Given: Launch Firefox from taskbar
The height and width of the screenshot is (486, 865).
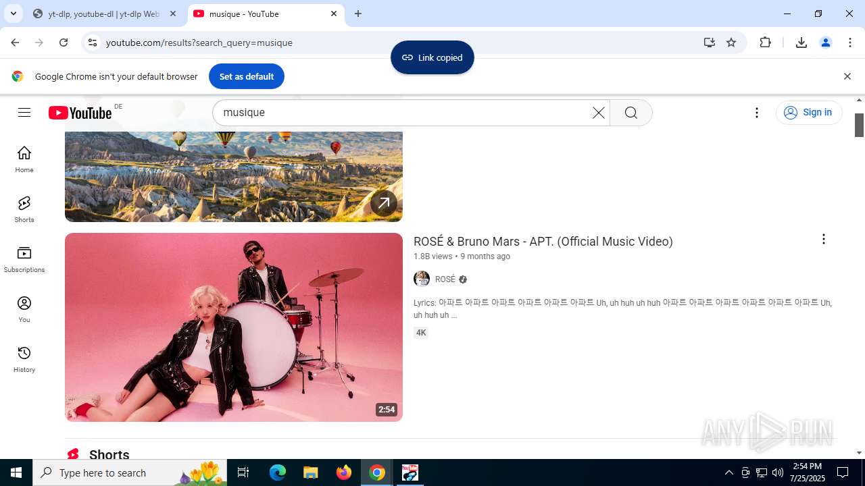Looking at the screenshot, I should pos(344,473).
